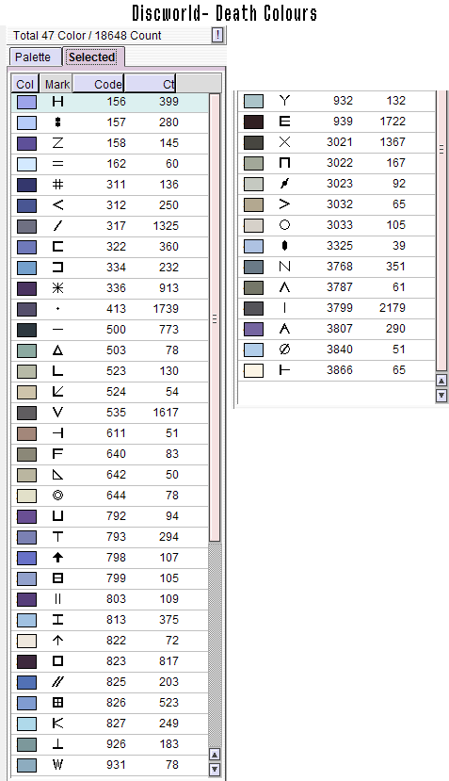Click the Y mark for 932
The image size is (449, 781).
pos(284,101)
